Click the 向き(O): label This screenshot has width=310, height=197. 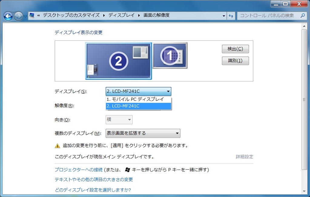62,120
